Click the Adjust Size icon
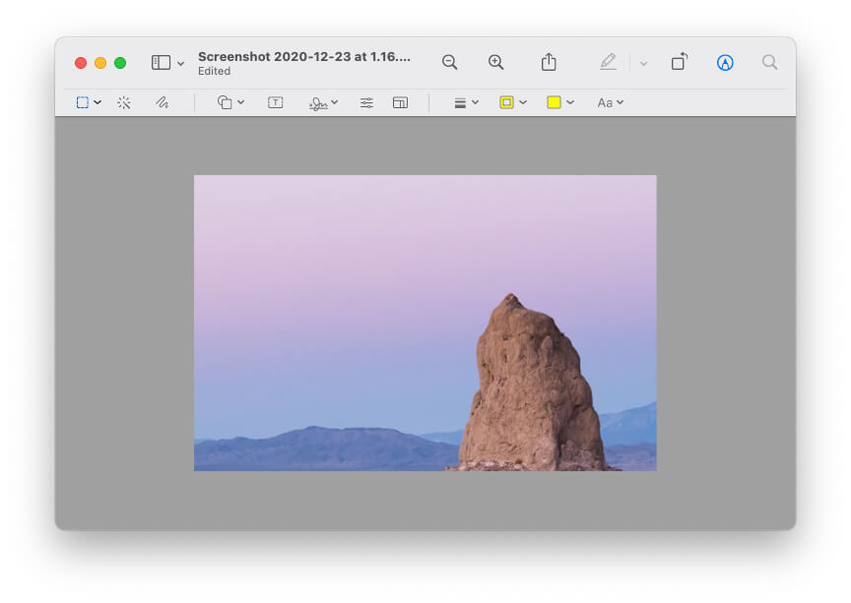Image resolution: width=851 pixels, height=603 pixels. 400,102
